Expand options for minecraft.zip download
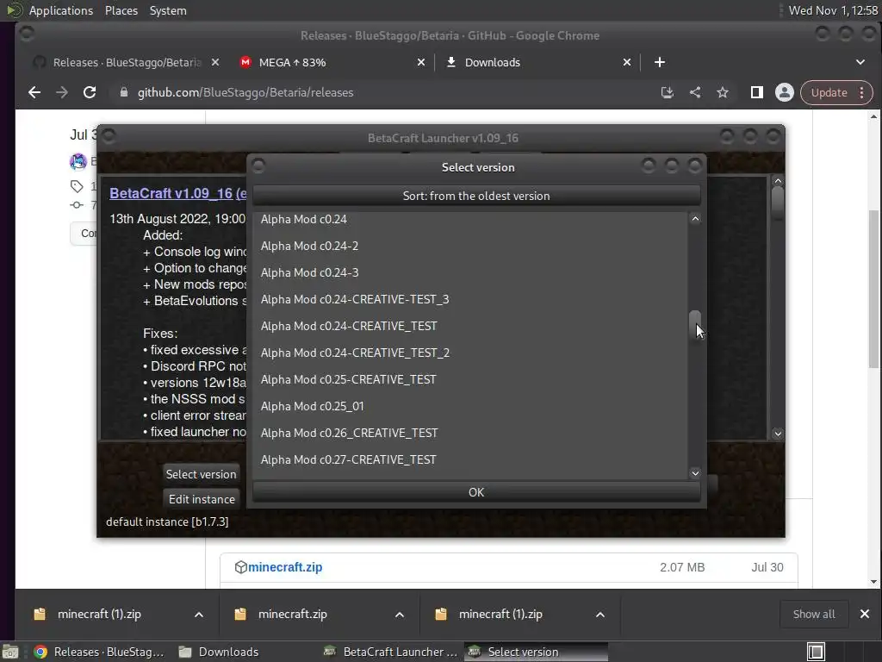 pos(400,614)
